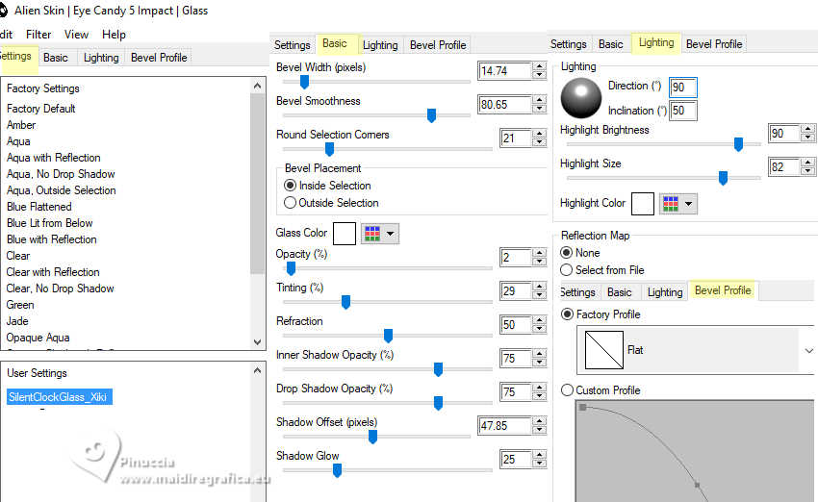Click the white Glass Color swatch
The width and height of the screenshot is (818, 502).
[x=345, y=234]
